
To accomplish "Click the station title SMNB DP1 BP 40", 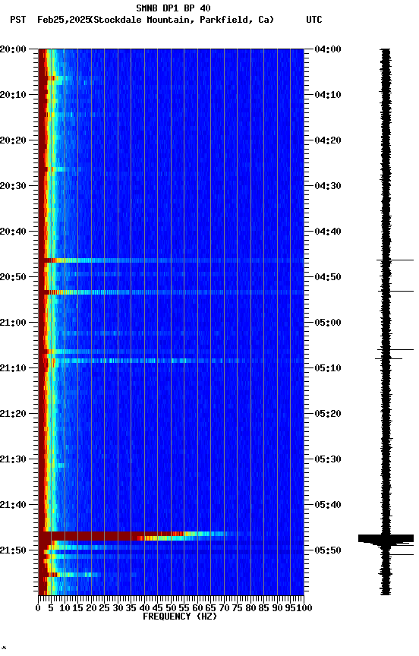I will (173, 8).
